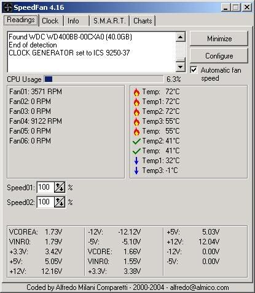This screenshot has width=255, height=293.
Task: Click the CPU Usage progress bar
Action: coord(104,79)
